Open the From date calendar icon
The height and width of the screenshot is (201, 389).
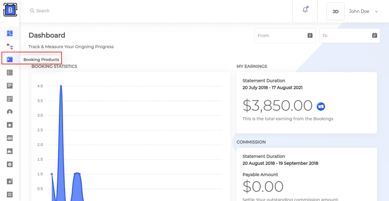coord(310,35)
